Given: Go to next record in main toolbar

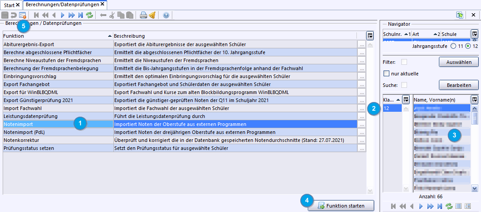Looking at the screenshot, I should coord(63,15).
